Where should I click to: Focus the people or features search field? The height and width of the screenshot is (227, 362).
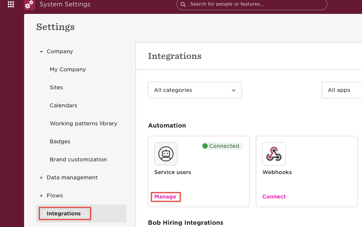252,5
